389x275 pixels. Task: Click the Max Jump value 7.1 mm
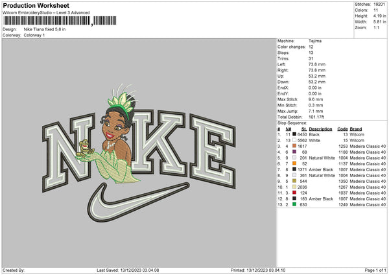point(316,111)
